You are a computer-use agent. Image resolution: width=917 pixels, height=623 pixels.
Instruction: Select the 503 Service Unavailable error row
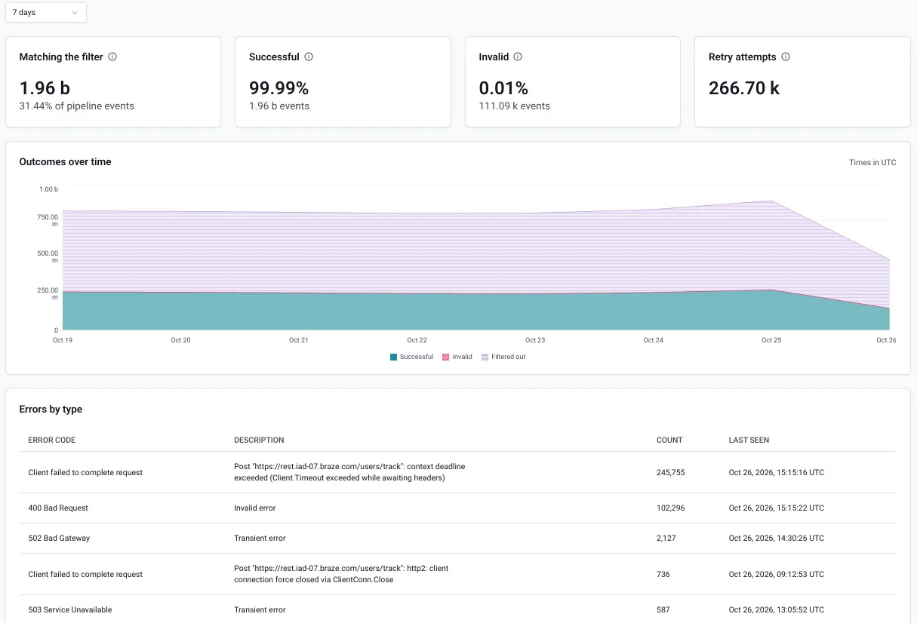(458, 609)
